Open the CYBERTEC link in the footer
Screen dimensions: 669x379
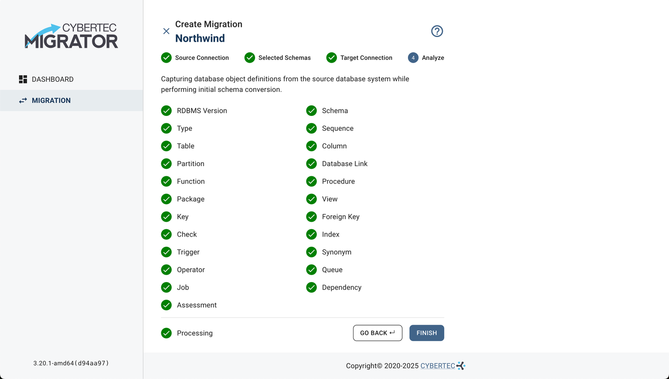point(438,366)
